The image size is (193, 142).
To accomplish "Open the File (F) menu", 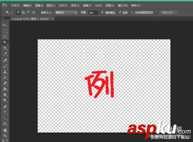I will [15, 5].
